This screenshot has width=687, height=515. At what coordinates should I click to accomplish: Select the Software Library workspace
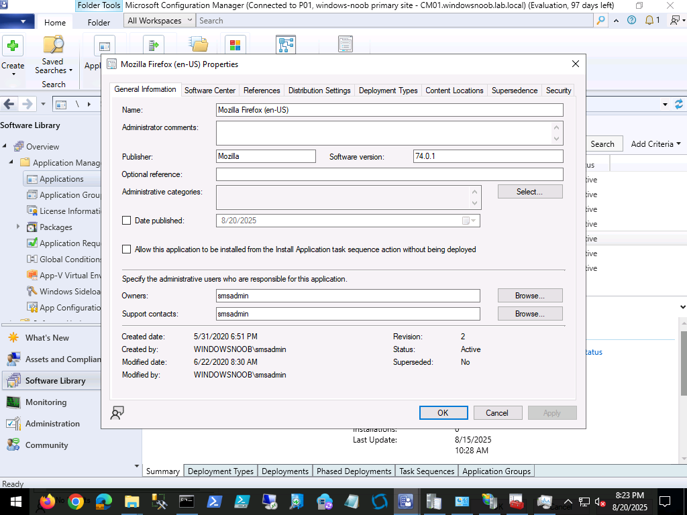(x=52, y=381)
